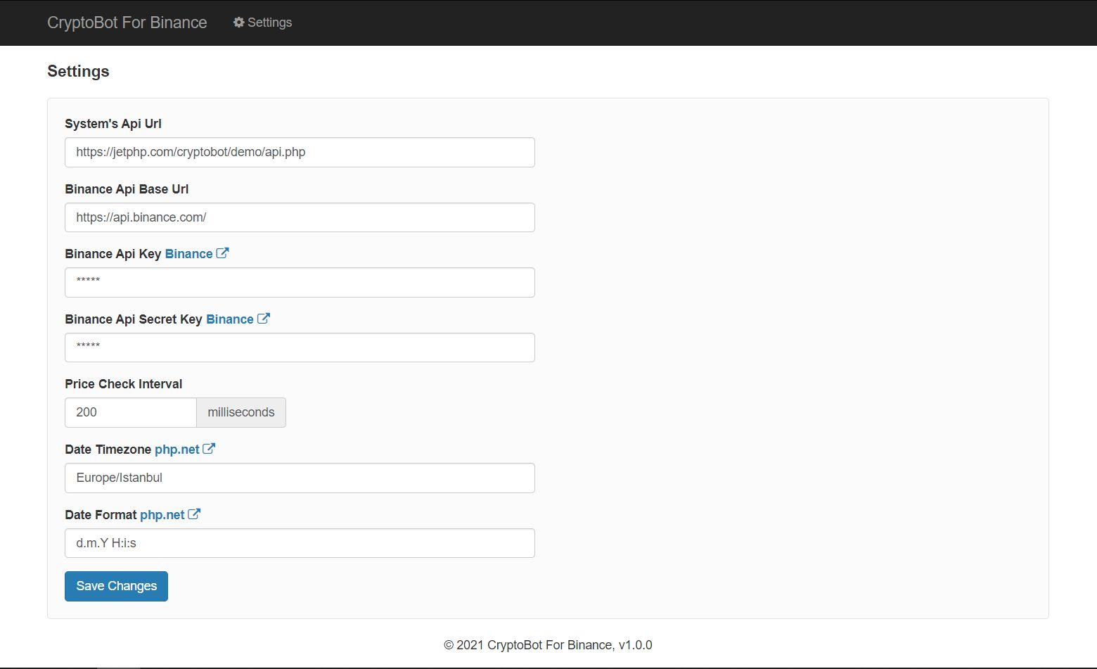Click the milliseconds unit label
The height and width of the screenshot is (669, 1097).
click(240, 412)
